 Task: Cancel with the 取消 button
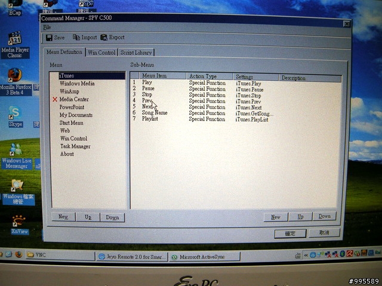(x=324, y=233)
